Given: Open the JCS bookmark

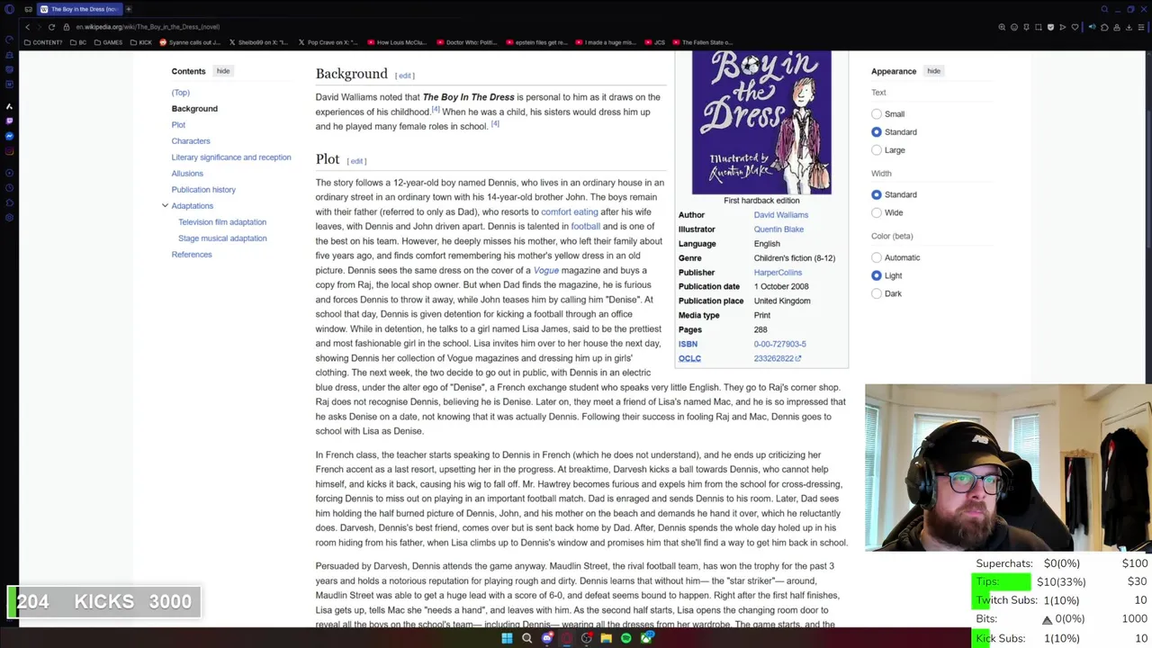Looking at the screenshot, I should (x=654, y=42).
